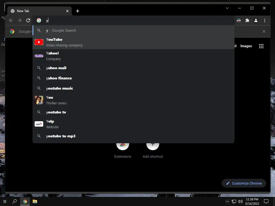Pick the 'yahoo mail' suggestion

(x=133, y=68)
